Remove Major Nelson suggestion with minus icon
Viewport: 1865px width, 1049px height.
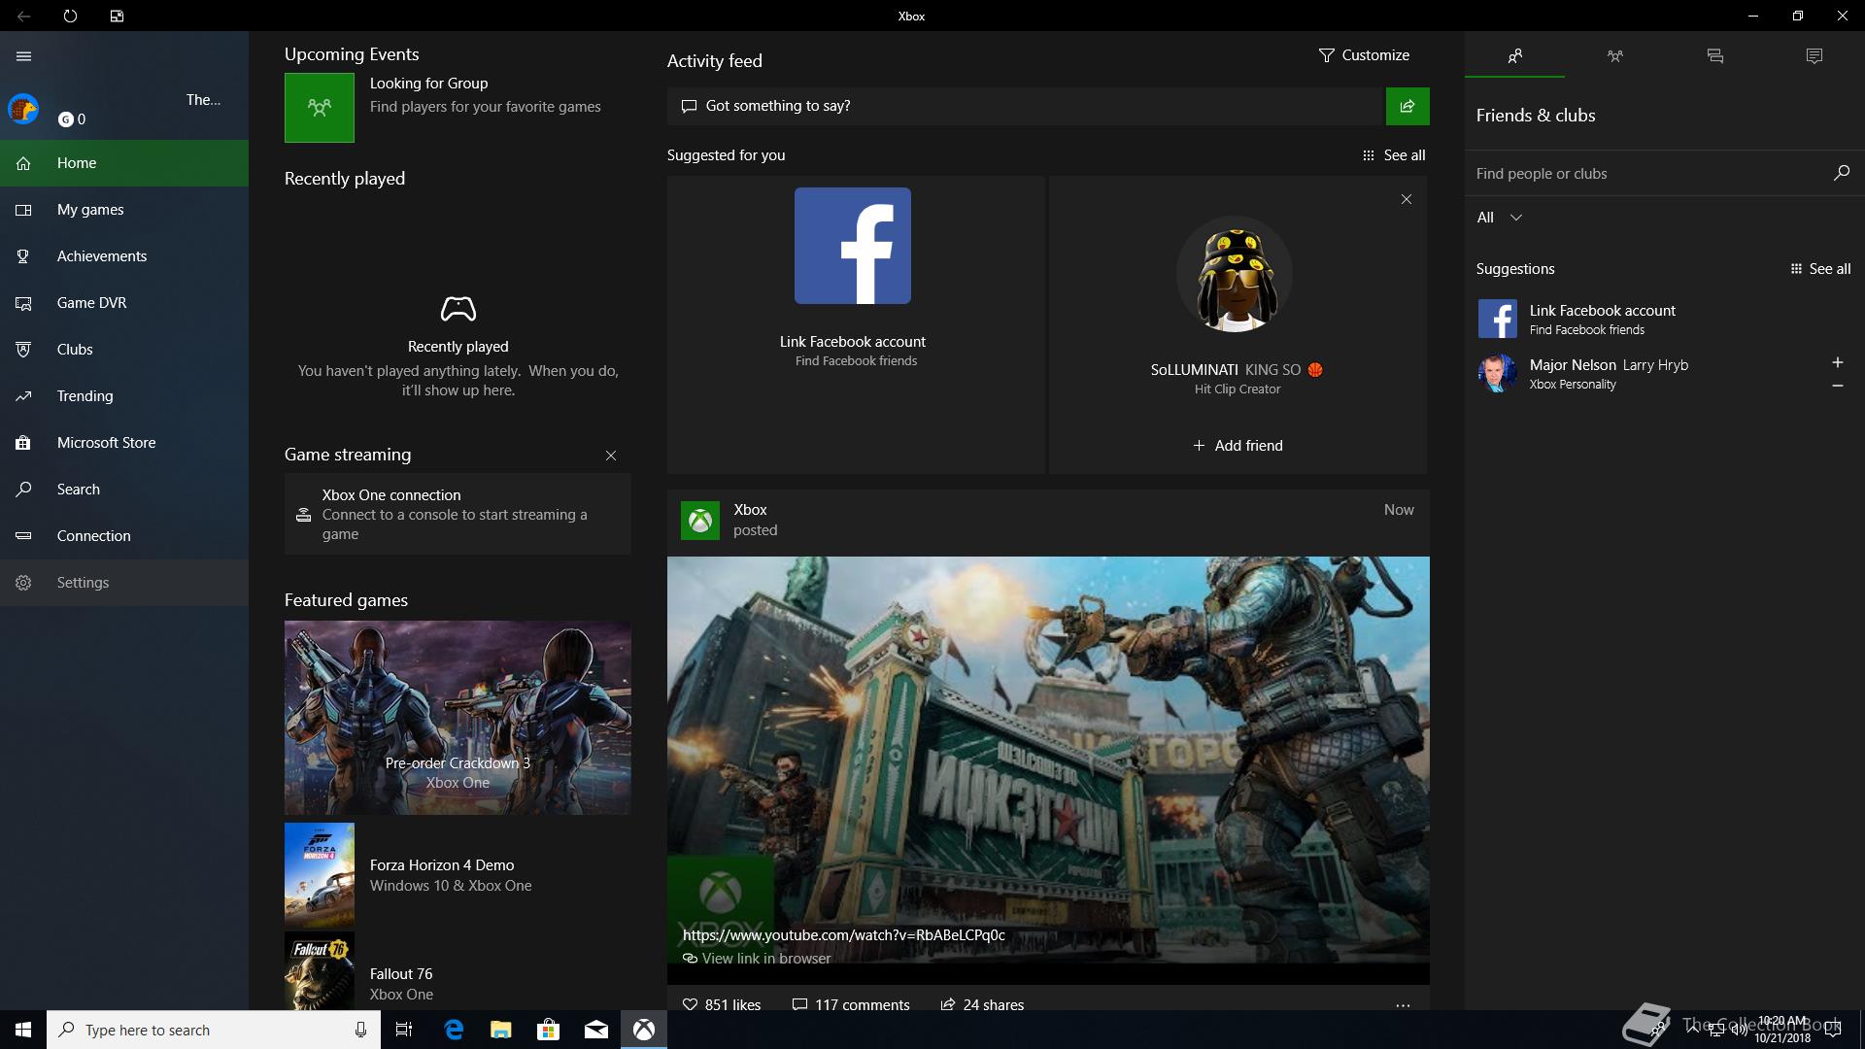pos(1838,386)
